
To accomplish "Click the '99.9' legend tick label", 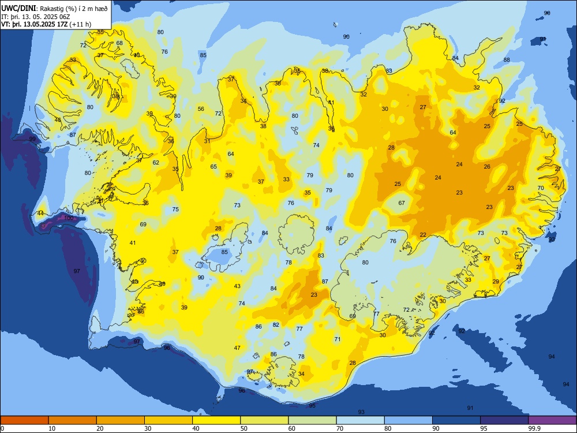I will (534, 428).
